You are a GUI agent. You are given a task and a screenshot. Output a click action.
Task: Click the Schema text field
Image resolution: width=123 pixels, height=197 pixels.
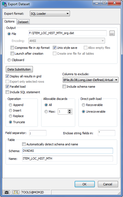[67, 151]
